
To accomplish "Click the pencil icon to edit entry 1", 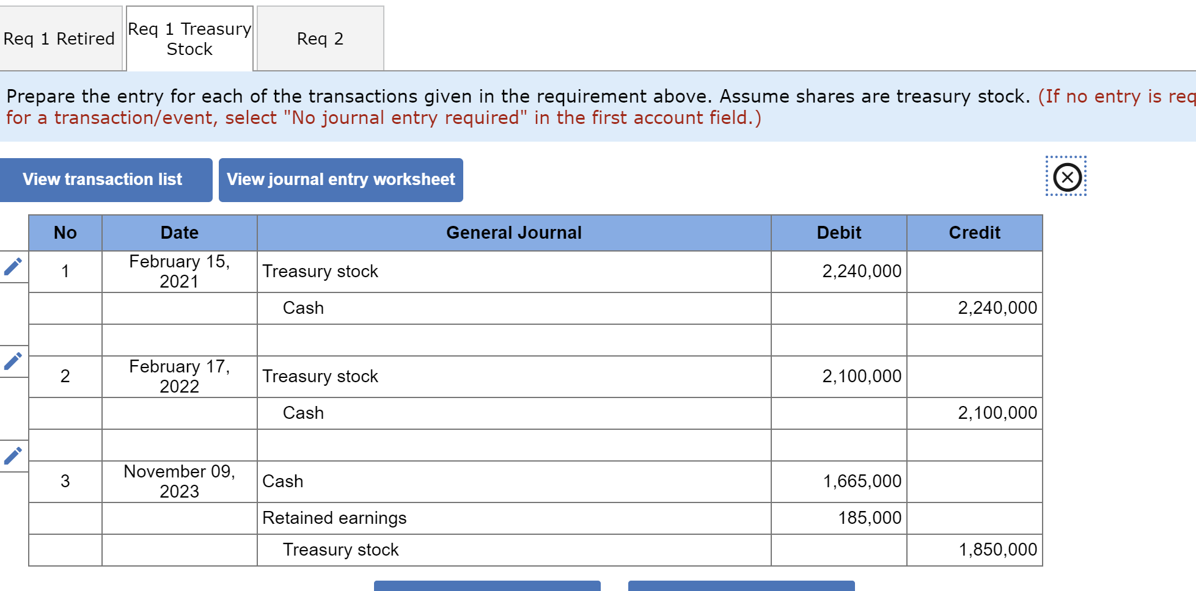I will (x=13, y=266).
